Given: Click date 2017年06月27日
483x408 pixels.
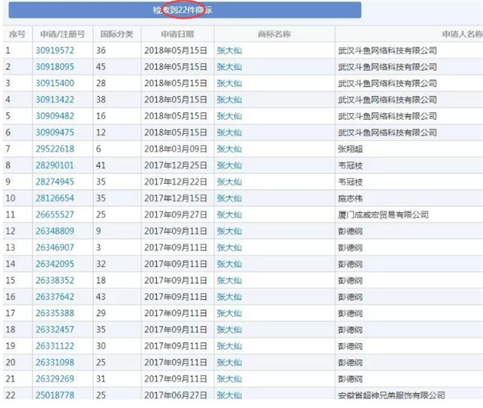Looking at the screenshot, I should click(x=176, y=395).
